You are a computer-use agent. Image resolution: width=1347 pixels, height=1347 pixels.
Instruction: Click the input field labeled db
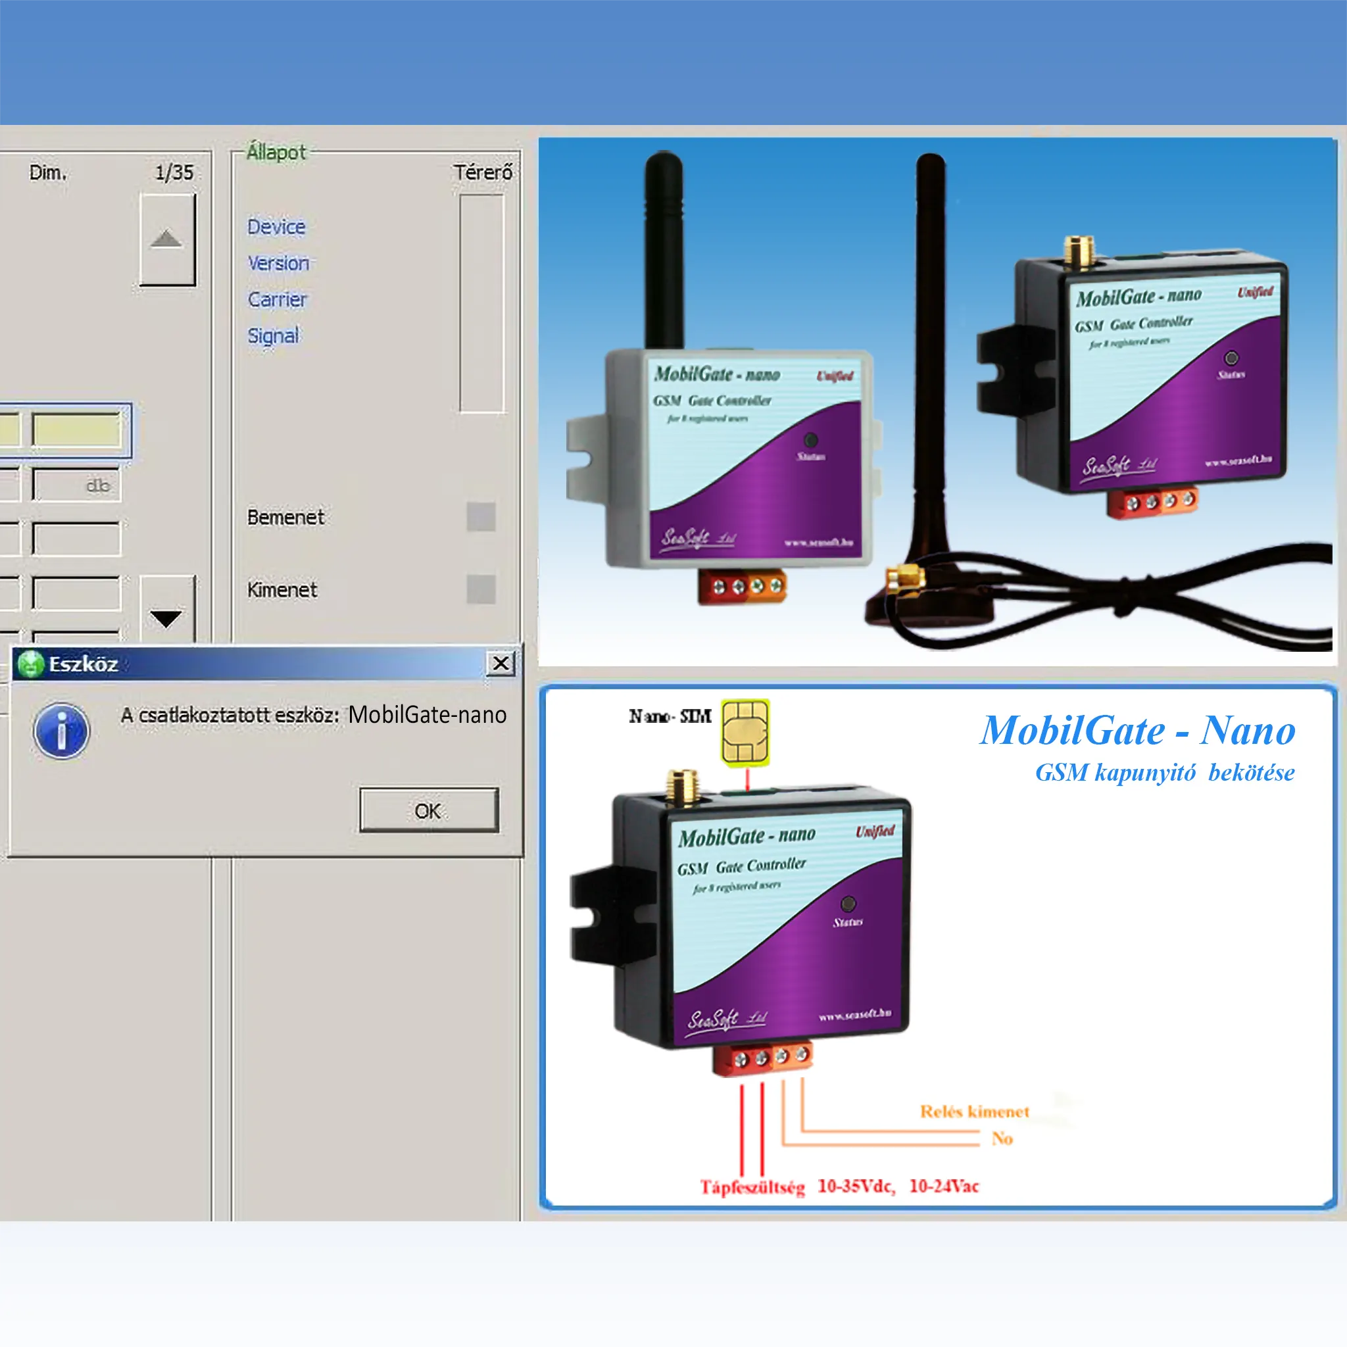click(x=76, y=485)
